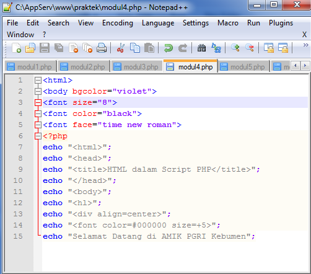
Task: Print the document using printer icon
Action: coord(102,48)
